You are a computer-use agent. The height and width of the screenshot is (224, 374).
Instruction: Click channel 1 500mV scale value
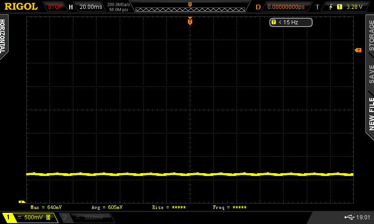click(33, 217)
